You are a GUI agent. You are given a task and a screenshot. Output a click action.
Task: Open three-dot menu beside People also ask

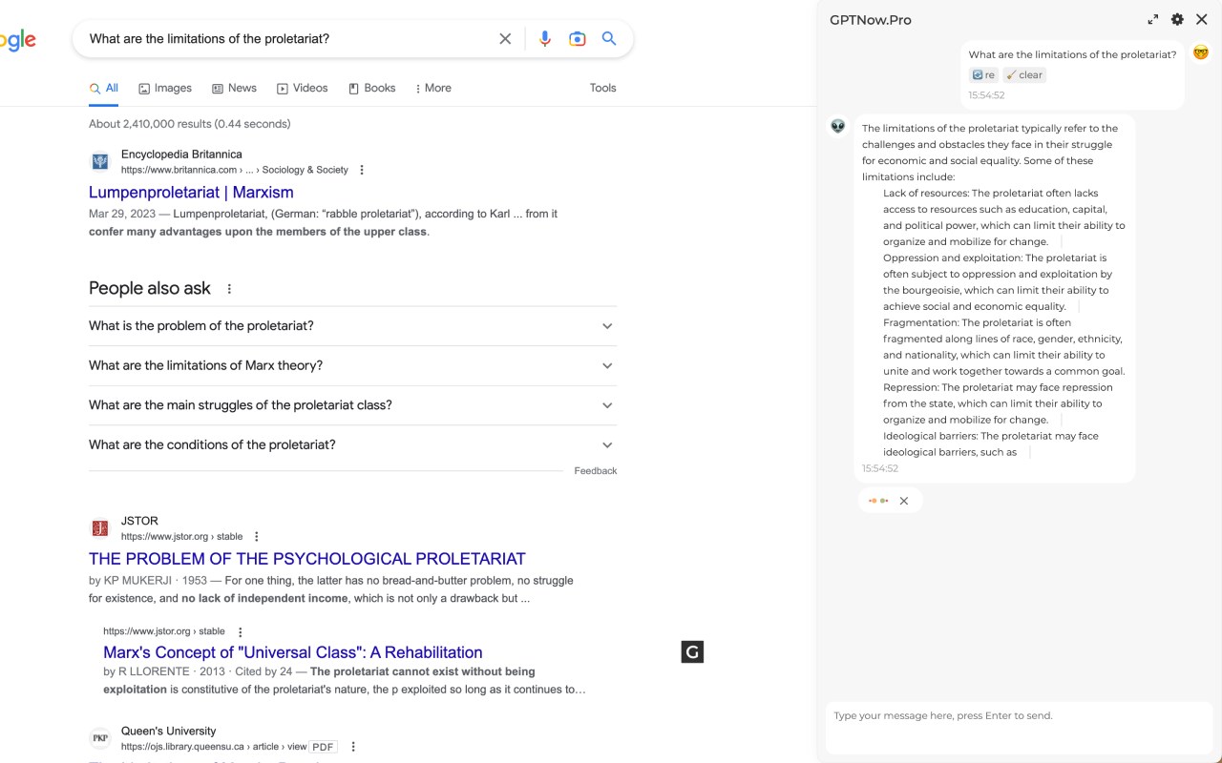229,289
